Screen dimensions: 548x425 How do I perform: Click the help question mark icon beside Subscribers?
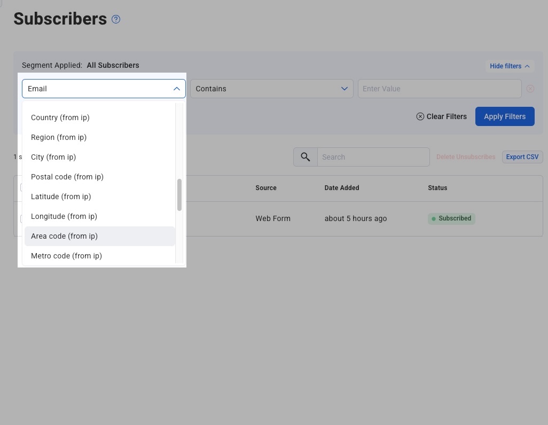click(116, 19)
